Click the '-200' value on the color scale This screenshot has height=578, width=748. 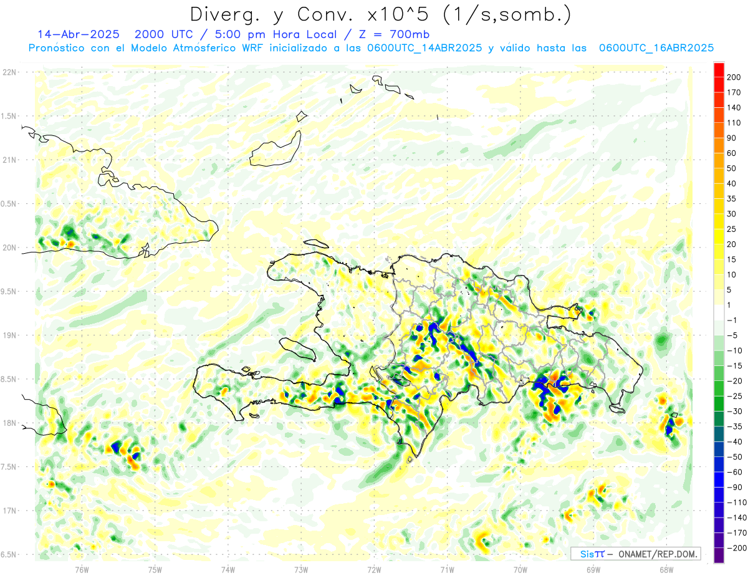pyautogui.click(x=737, y=548)
